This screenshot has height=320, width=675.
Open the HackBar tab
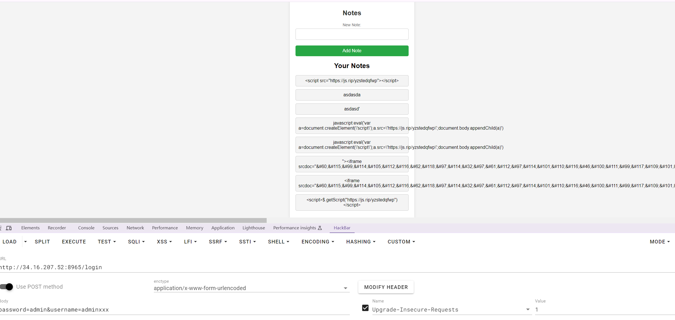[x=342, y=228]
